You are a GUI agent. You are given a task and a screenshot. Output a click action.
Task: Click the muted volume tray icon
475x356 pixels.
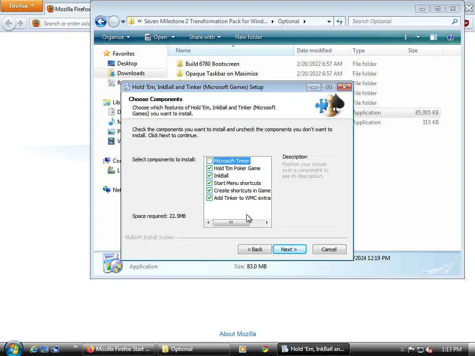(429, 350)
